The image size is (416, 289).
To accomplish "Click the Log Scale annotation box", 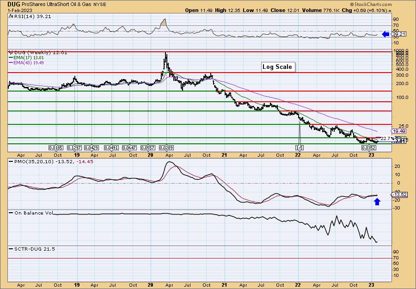I will click(x=278, y=67).
